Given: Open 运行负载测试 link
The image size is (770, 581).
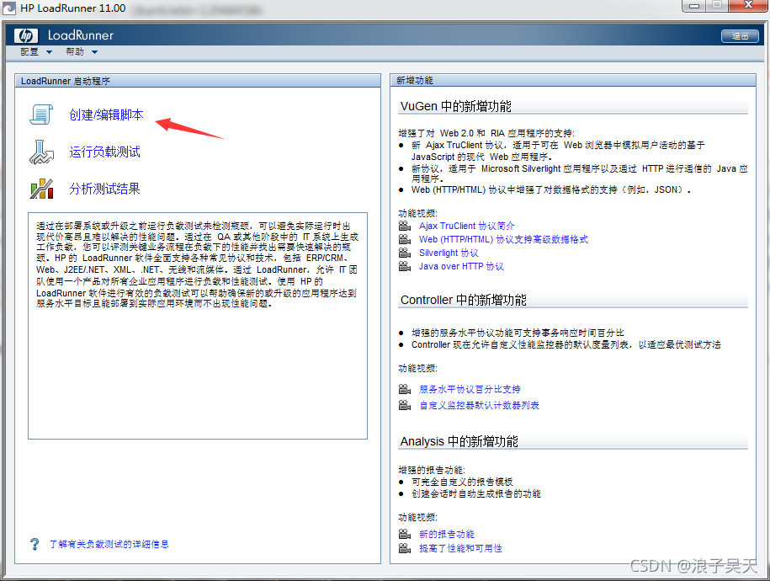Looking at the screenshot, I should tap(104, 152).
